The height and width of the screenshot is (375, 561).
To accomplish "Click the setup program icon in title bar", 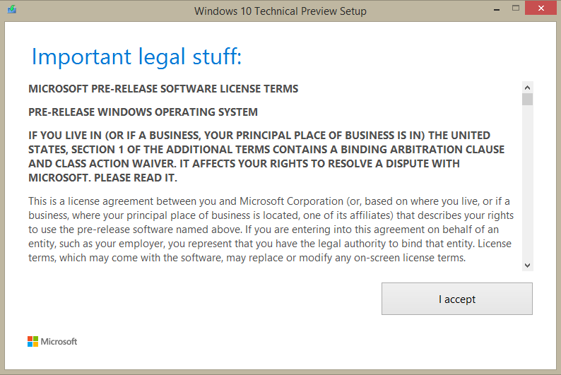I will click(12, 9).
